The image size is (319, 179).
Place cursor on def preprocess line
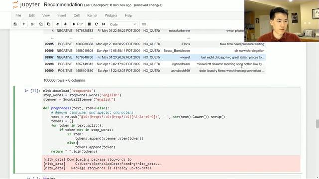(76, 108)
